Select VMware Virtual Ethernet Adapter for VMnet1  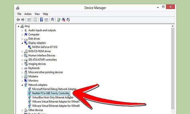click(x=56, y=102)
